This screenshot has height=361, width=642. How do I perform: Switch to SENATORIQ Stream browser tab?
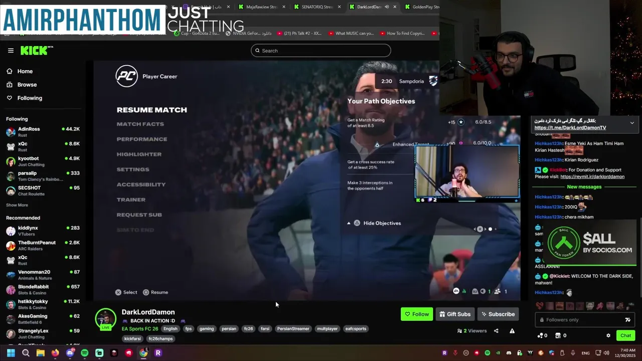click(x=316, y=7)
